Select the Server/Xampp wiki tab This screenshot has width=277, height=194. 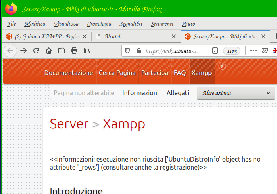click(x=225, y=36)
